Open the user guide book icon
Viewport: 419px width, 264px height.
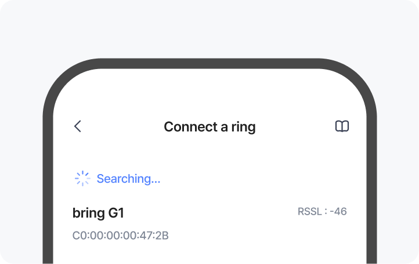(342, 126)
